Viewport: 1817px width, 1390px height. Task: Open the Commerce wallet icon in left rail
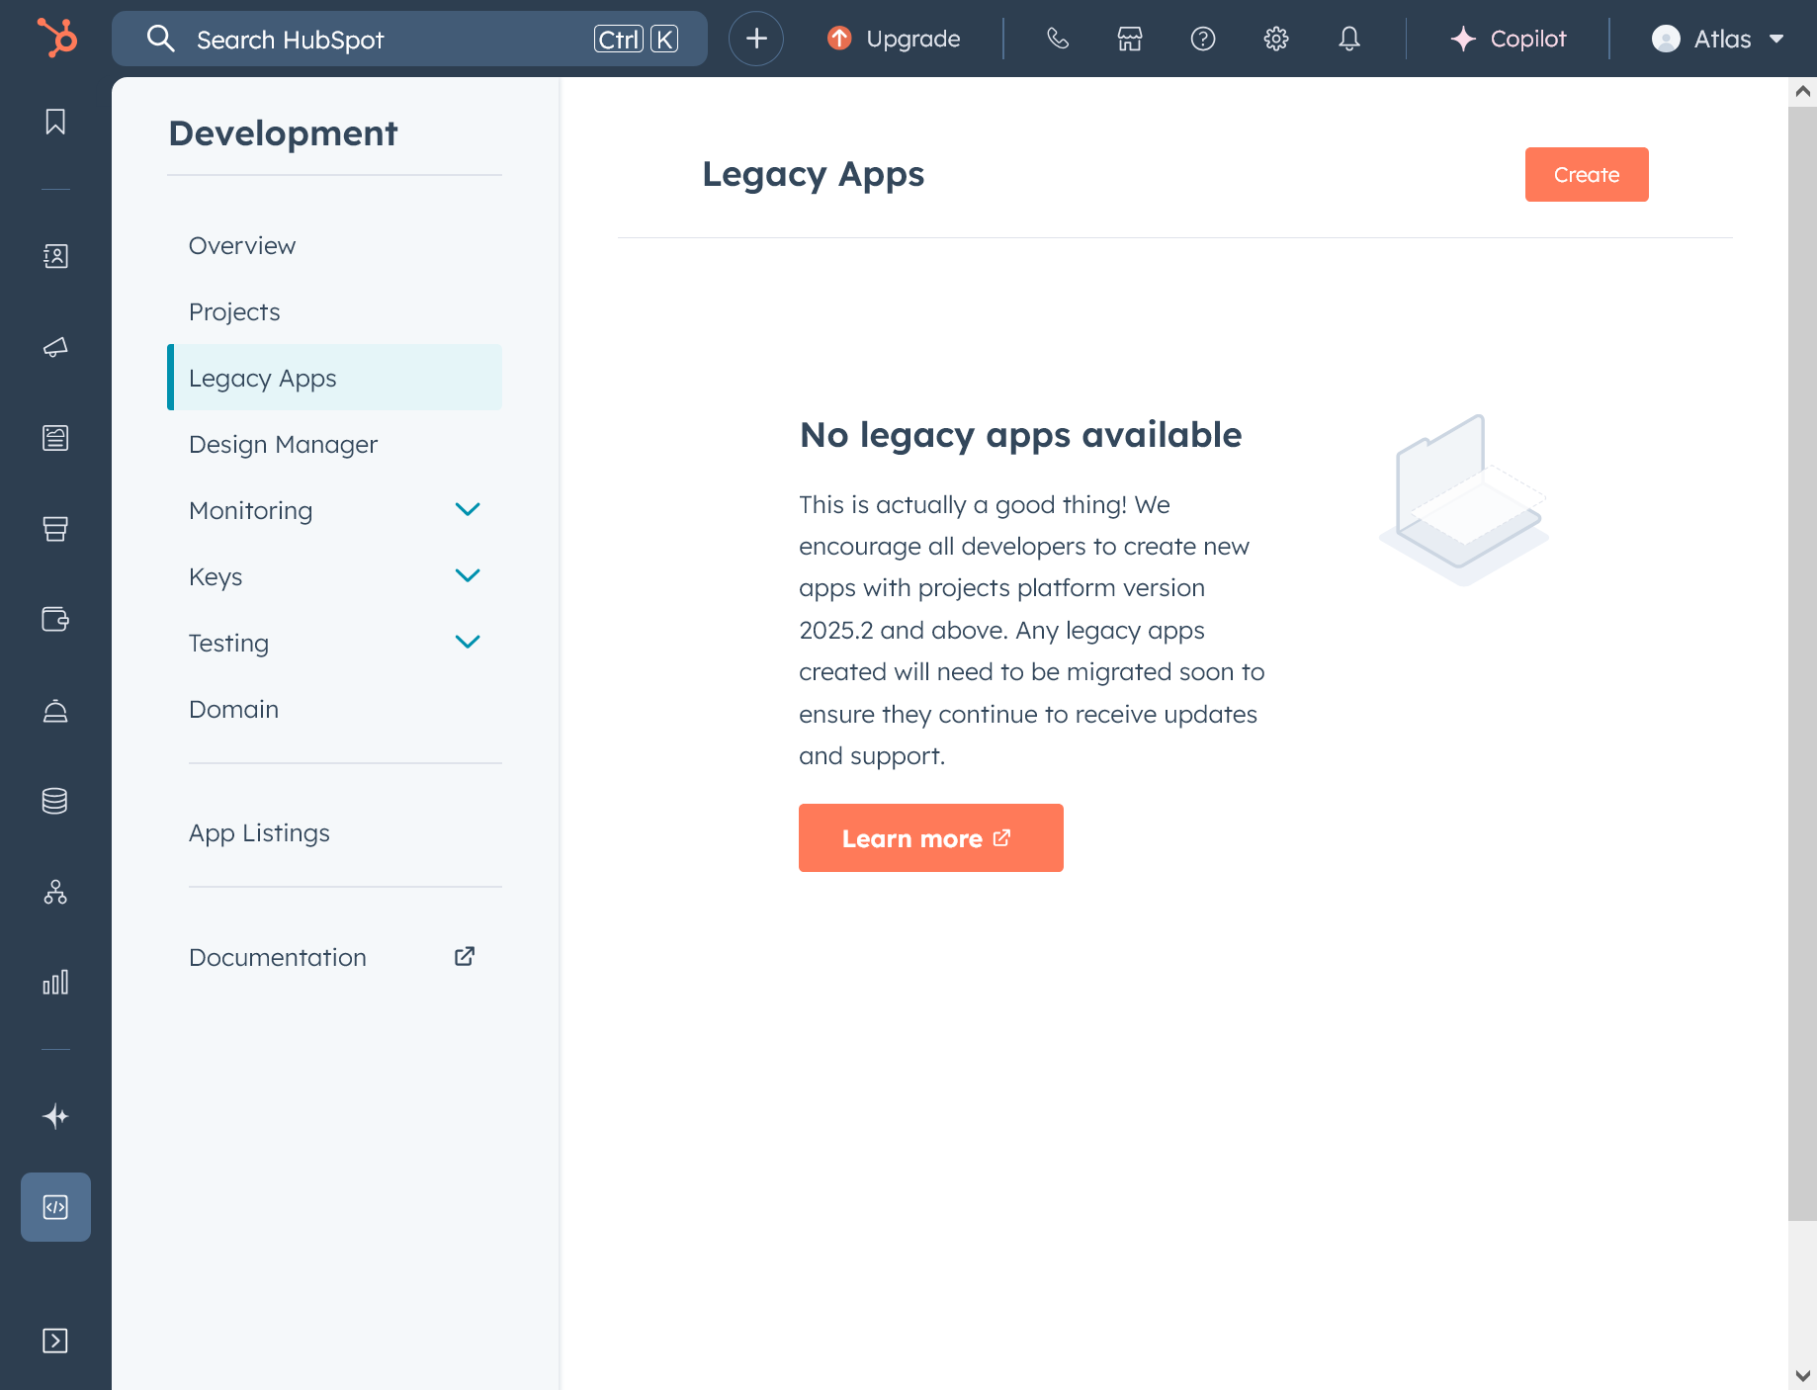pyautogui.click(x=55, y=620)
